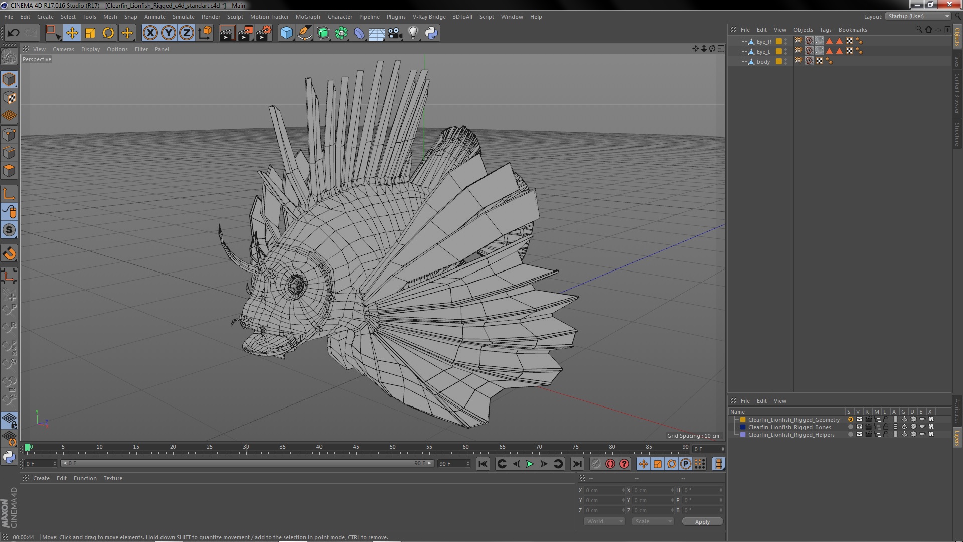Open the Takes side tab
Screen dimensions: 963x542
[957, 60]
